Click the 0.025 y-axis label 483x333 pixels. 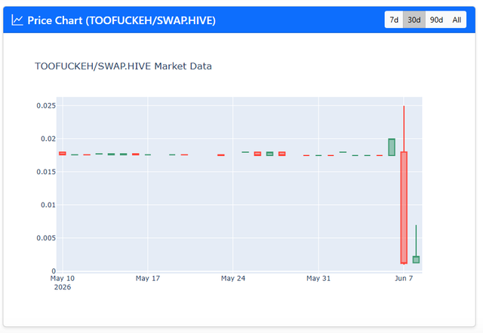46,105
